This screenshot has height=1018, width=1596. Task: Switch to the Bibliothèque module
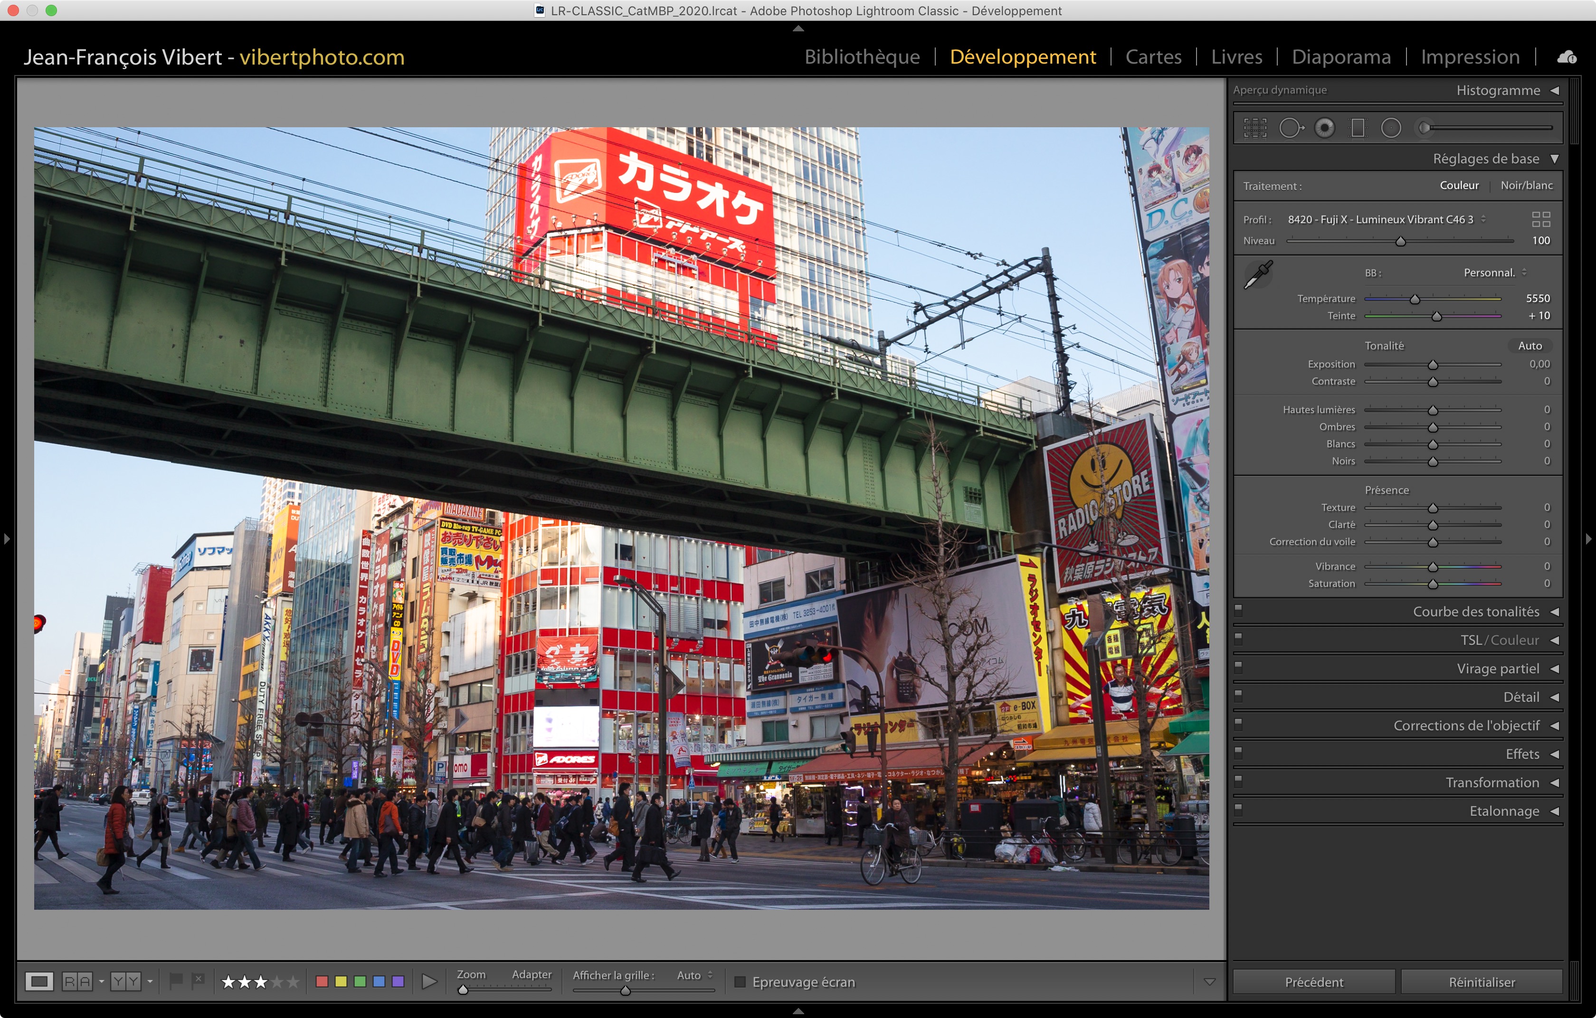(862, 57)
